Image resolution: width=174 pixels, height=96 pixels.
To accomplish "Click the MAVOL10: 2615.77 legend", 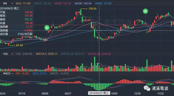I will click(x=72, y=54).
